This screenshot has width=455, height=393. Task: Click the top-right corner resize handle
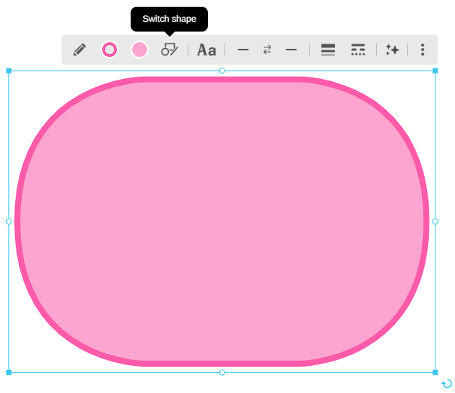pyautogui.click(x=435, y=71)
